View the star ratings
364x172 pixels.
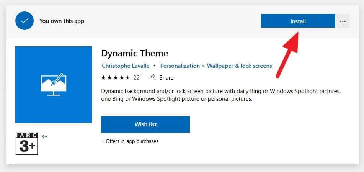coord(115,77)
